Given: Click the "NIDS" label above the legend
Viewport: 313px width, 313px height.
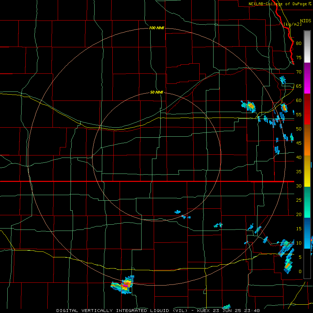Looking at the screenshot, I should (306, 21).
